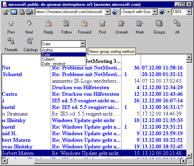
Task: Click into the 100% zoom field
Action: [x=179, y=12]
